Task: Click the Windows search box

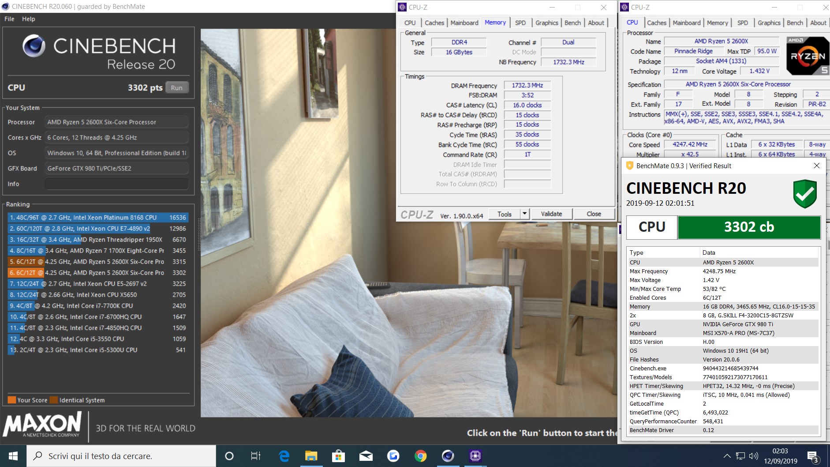Action: 121,456
